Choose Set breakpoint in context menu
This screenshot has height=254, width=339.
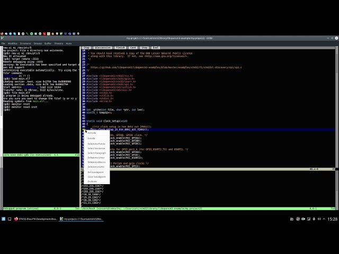(x=96, y=172)
